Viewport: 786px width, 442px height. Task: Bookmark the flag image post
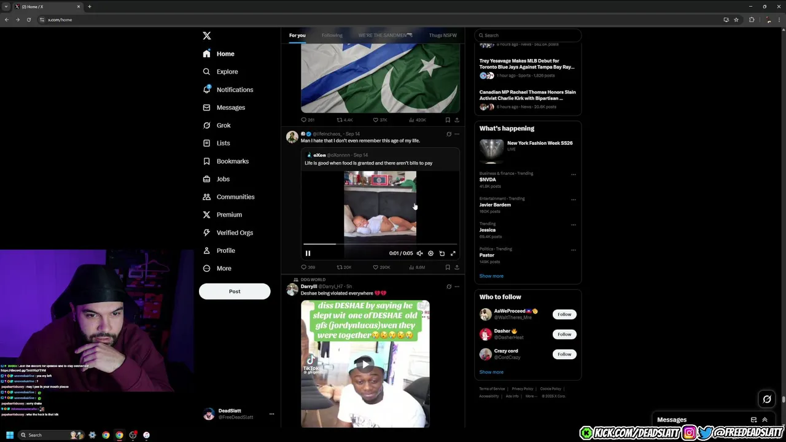(448, 120)
